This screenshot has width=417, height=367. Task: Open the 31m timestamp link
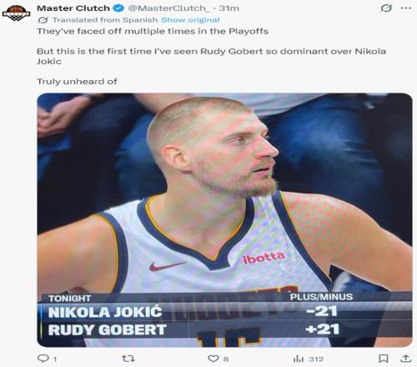[x=229, y=8]
